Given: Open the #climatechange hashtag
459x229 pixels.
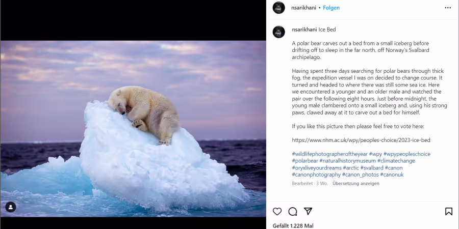Looking at the screenshot, I should tap(396, 161).
